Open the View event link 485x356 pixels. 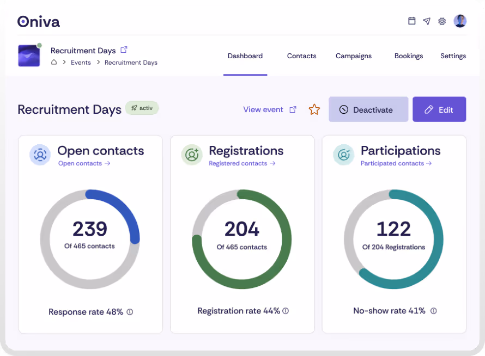point(263,109)
